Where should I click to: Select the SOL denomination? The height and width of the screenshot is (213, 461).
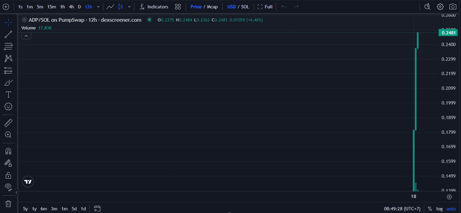coord(245,7)
